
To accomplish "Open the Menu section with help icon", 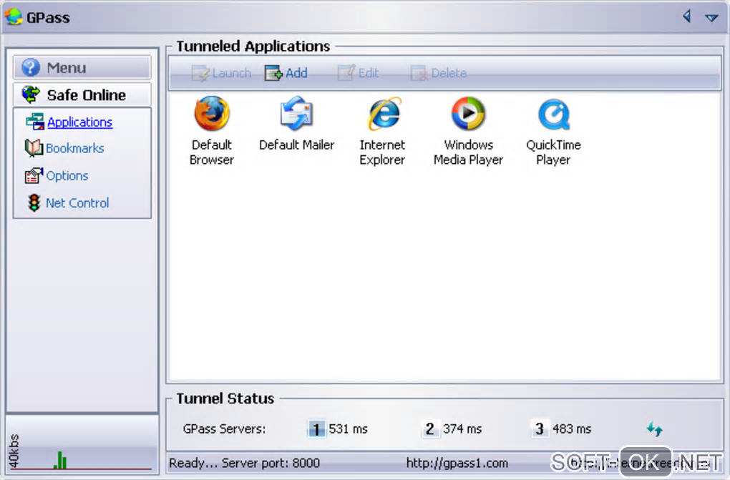I will (82, 67).
